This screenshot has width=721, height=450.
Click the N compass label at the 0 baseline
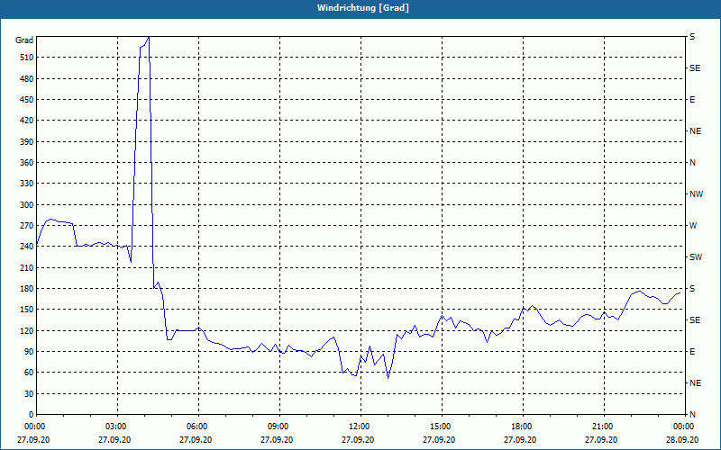tap(692, 415)
